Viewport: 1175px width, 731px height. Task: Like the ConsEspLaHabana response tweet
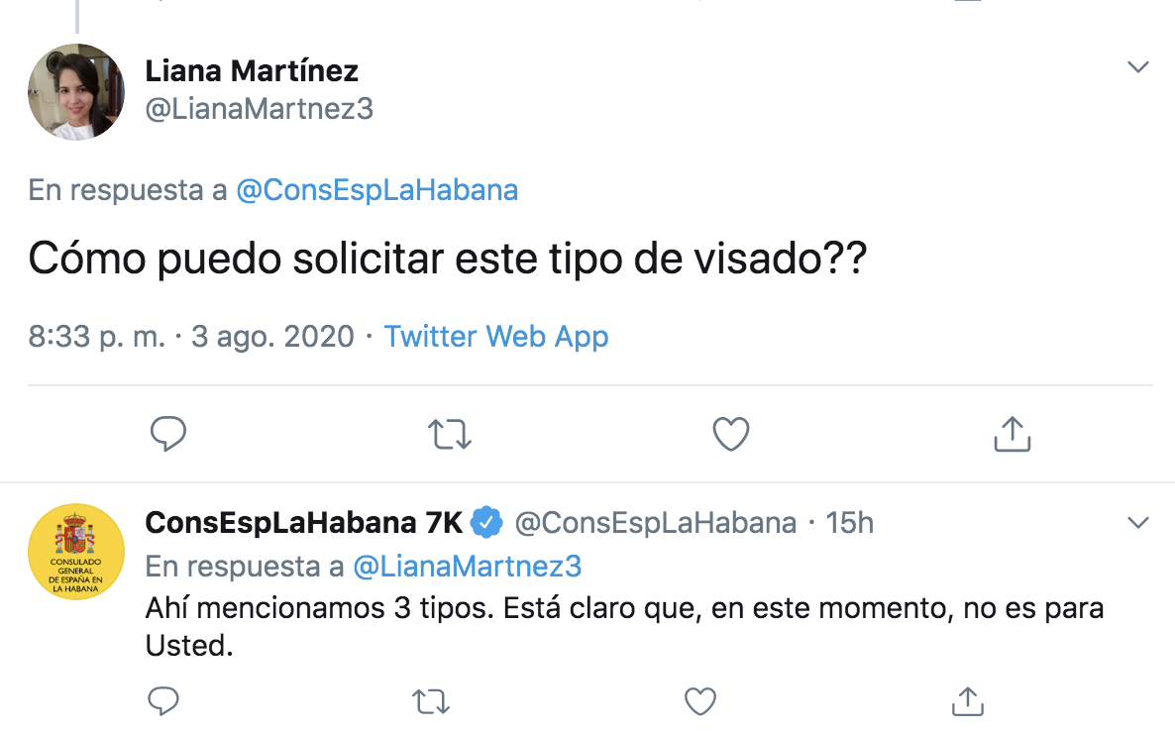(x=700, y=701)
